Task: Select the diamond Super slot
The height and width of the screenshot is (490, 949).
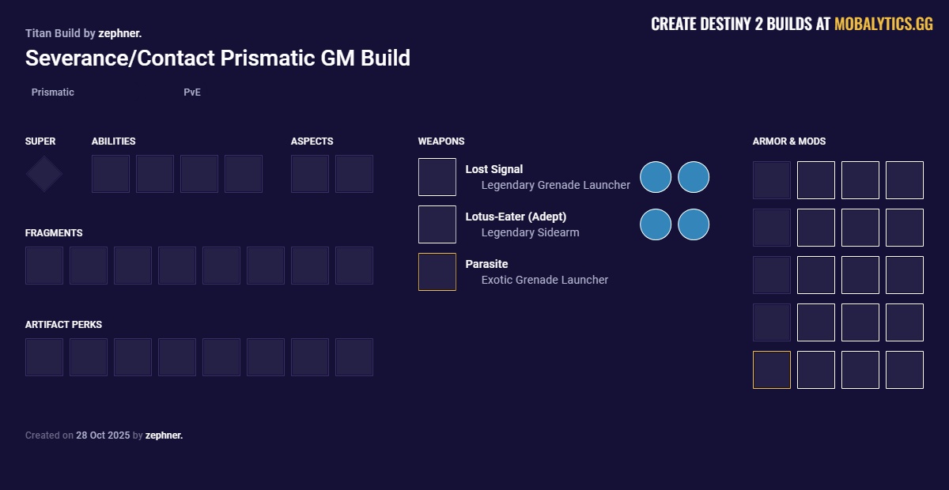Action: point(43,173)
